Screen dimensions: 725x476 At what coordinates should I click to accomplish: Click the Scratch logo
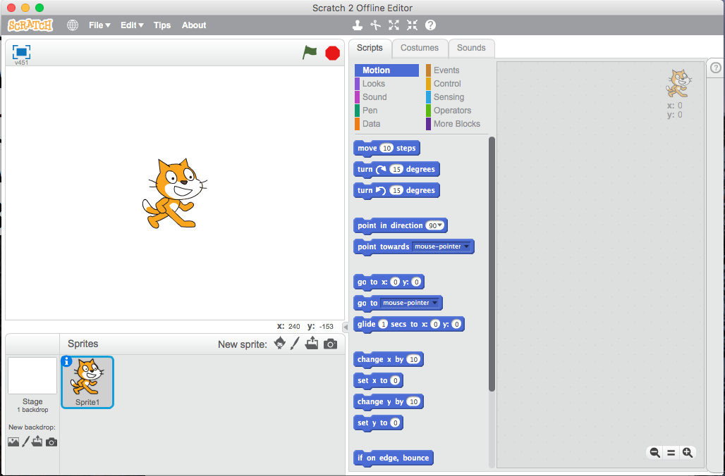click(x=30, y=25)
